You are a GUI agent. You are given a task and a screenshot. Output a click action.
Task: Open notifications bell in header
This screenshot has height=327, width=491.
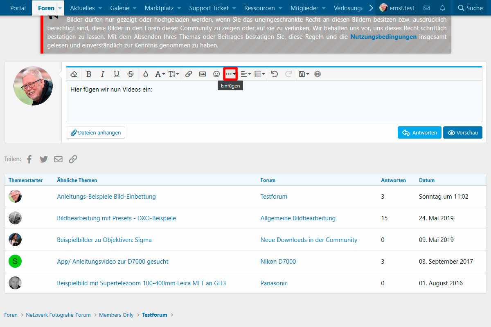(x=442, y=8)
